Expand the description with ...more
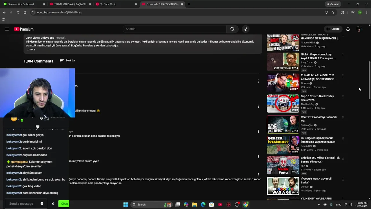 [31, 49]
